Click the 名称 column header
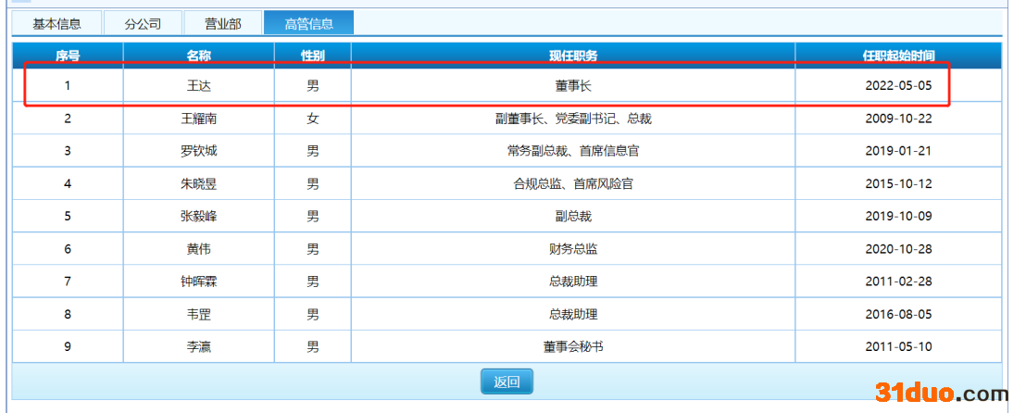The height and width of the screenshot is (413, 1026). coord(199,56)
